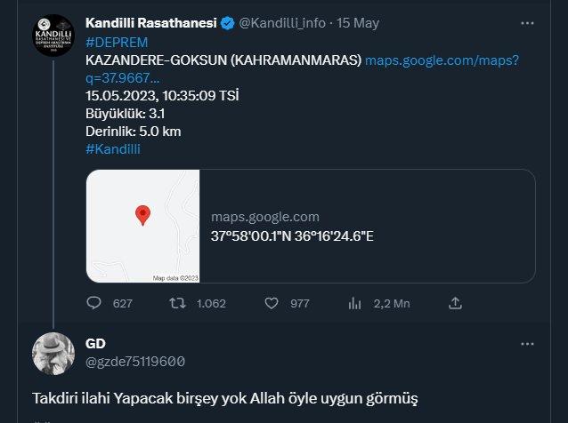Click the blue verified badge
Viewport: 568px width, 423px height.
pyautogui.click(x=228, y=23)
